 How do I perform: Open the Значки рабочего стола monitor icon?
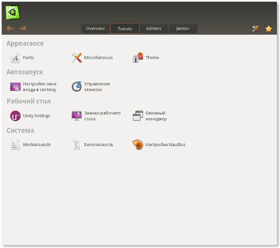pos(76,116)
